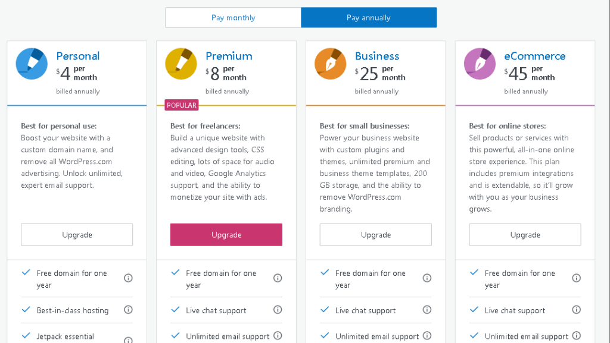Open info icon for eCommerce free domain

(x=576, y=278)
